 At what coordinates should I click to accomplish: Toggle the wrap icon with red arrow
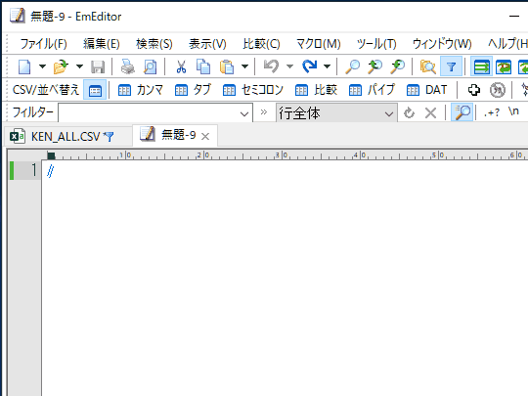(x=504, y=66)
